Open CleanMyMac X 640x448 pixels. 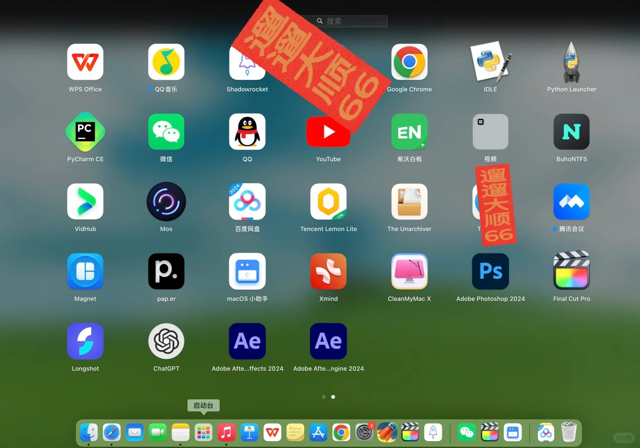[409, 271]
